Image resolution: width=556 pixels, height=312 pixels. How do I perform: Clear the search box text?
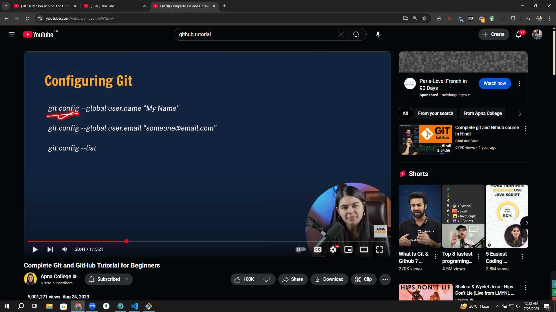(x=341, y=34)
